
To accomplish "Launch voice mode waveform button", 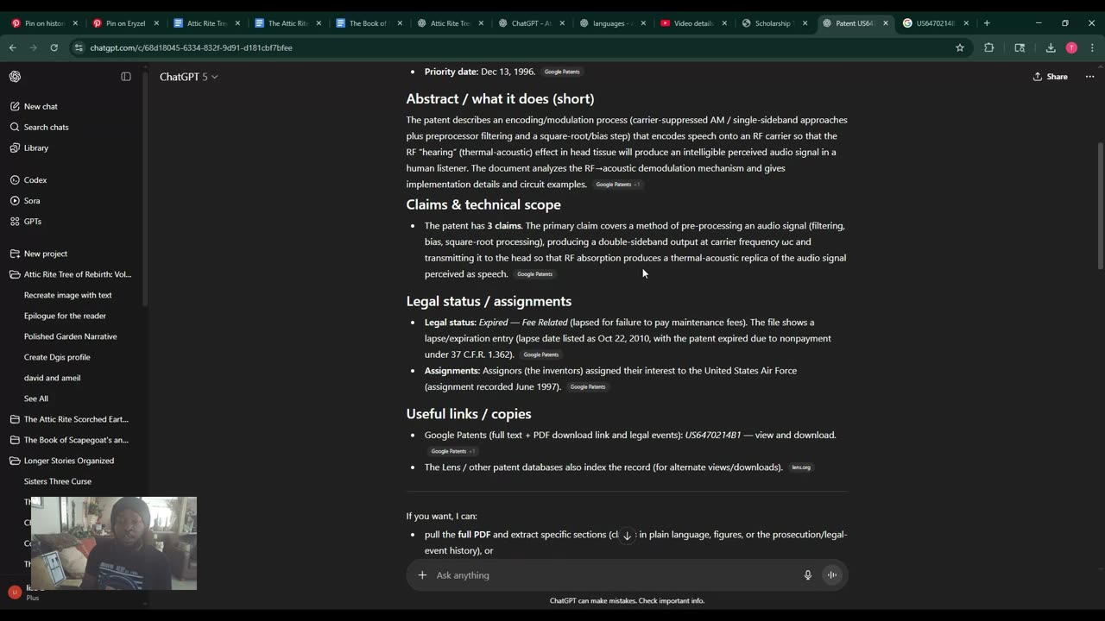I will coord(832,575).
